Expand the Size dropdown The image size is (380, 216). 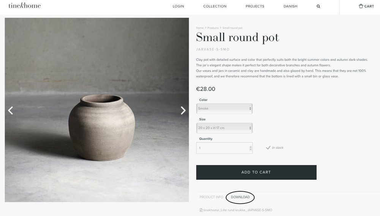coord(224,128)
